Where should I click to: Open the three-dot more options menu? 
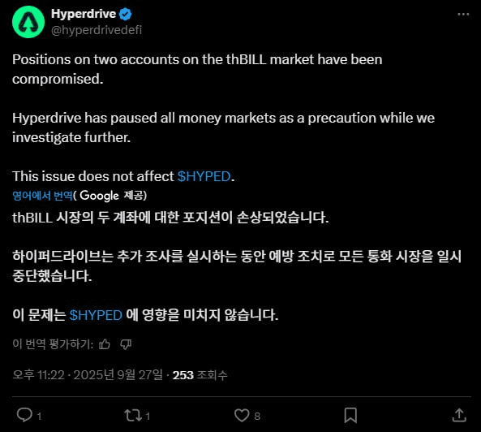pyautogui.click(x=463, y=14)
